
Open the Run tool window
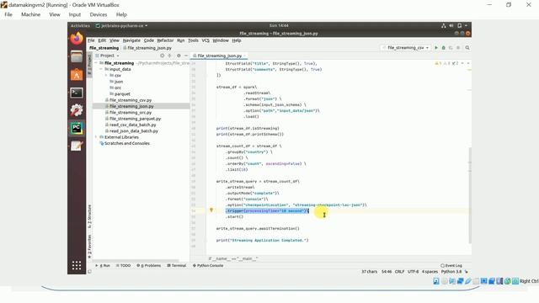tap(103, 266)
